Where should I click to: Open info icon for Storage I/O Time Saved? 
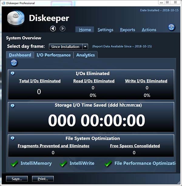pos(13,106)
